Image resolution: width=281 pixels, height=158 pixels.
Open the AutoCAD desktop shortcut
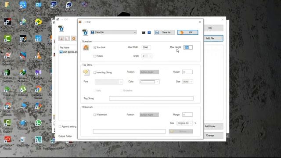[x=38, y=143]
